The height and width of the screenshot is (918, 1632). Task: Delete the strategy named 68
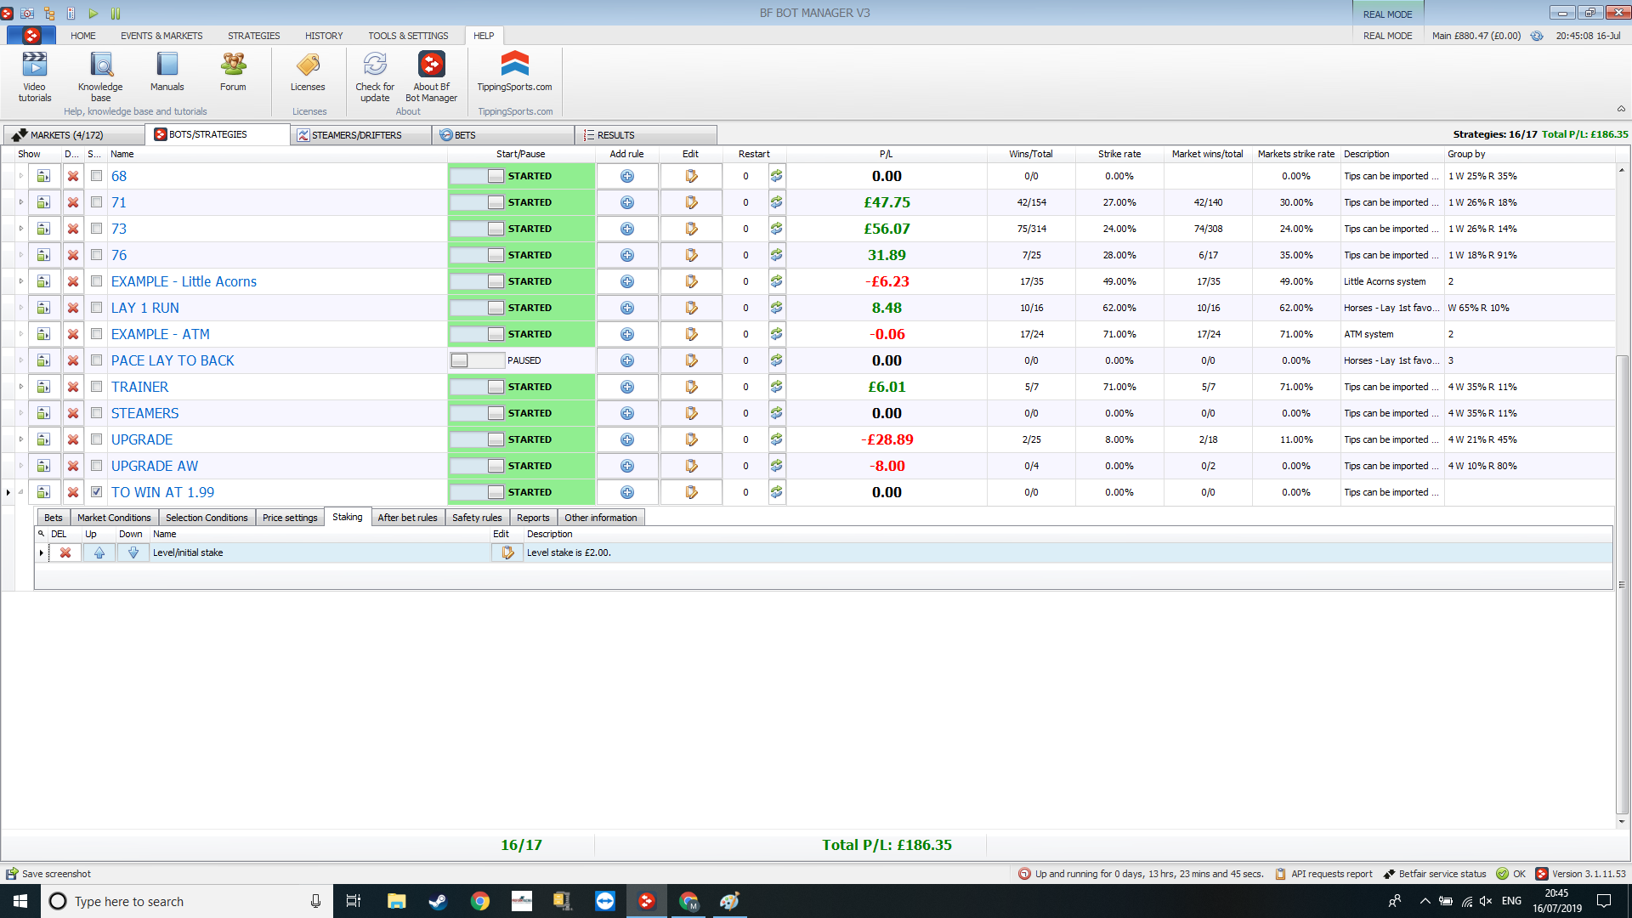(x=73, y=176)
